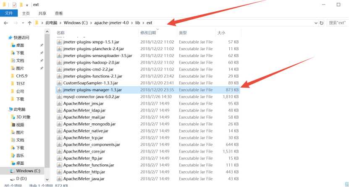Select 此电脑 in the navigation pane
Viewport: 349px width, 187px height.
click(19, 109)
